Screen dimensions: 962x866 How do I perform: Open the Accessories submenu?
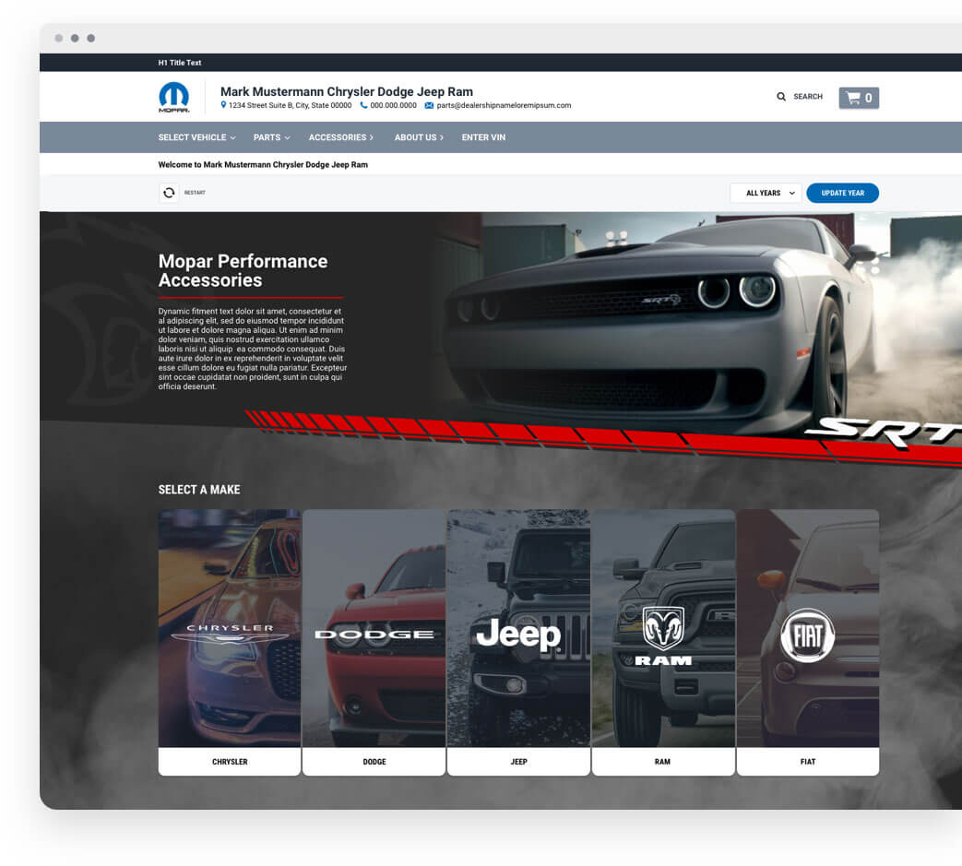pos(341,137)
